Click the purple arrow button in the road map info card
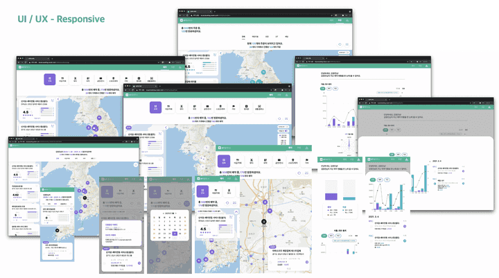Screen dimensions: 499x278 click(x=307, y=262)
